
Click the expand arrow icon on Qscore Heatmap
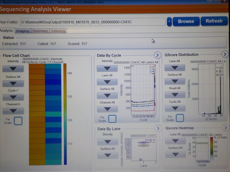[x=225, y=128]
